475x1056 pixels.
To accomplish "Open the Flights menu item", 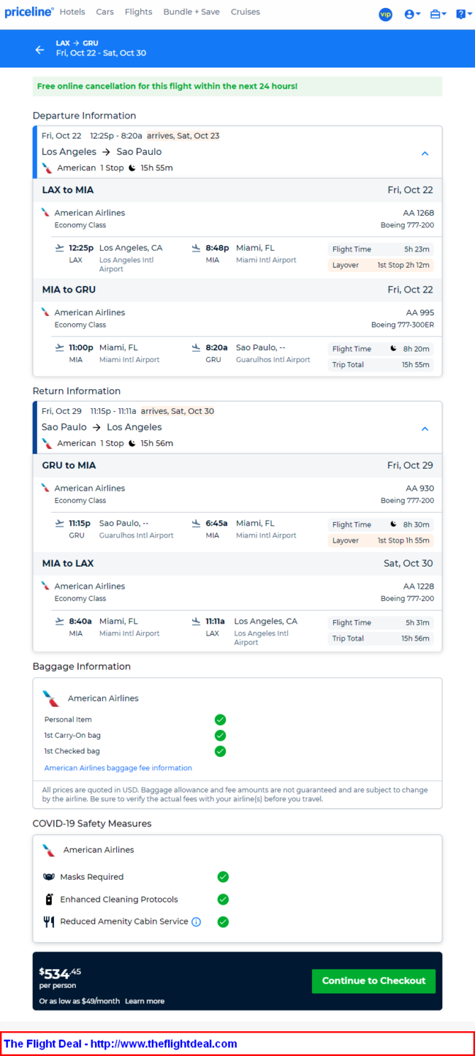I will (x=138, y=12).
